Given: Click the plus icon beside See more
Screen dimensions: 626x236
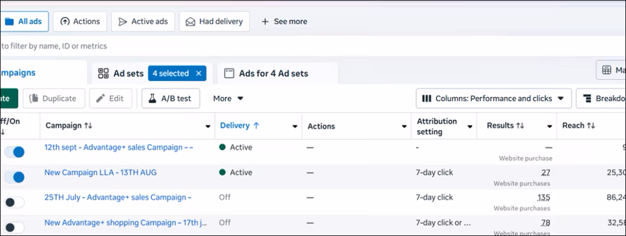Looking at the screenshot, I should pyautogui.click(x=265, y=21).
